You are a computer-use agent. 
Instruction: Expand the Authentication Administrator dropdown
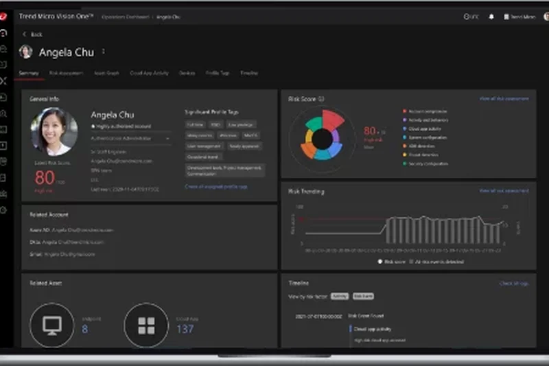point(130,138)
